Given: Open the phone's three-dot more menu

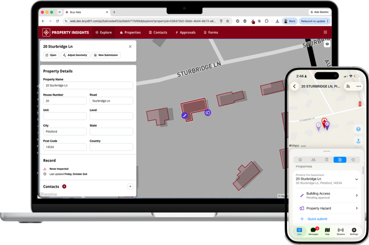Looking at the screenshot, I should [358, 86].
